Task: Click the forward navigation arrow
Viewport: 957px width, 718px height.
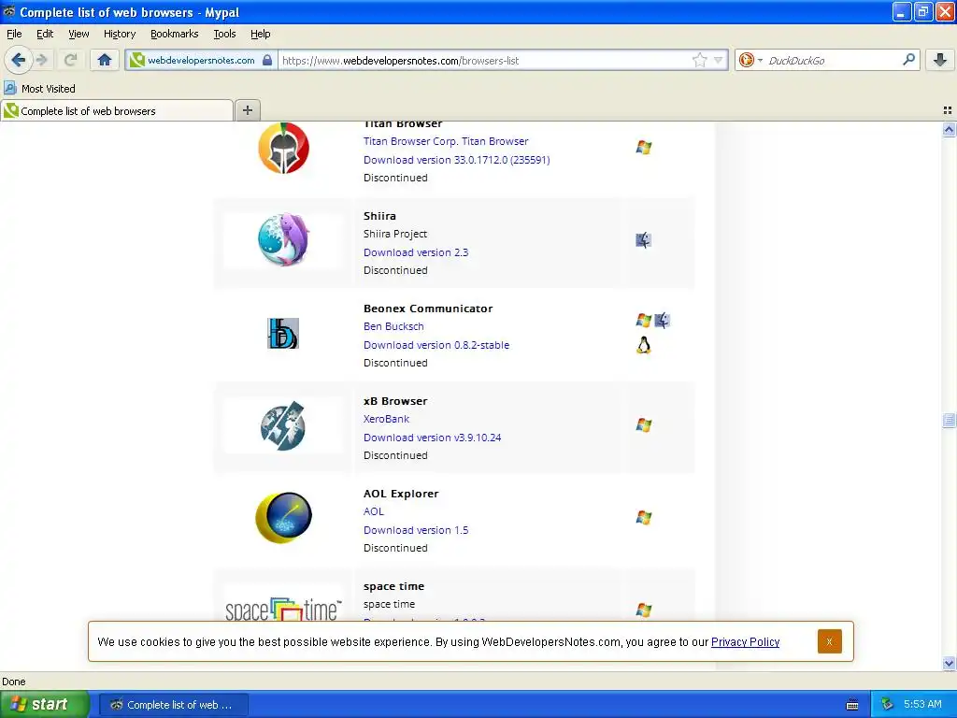Action: 42,60
